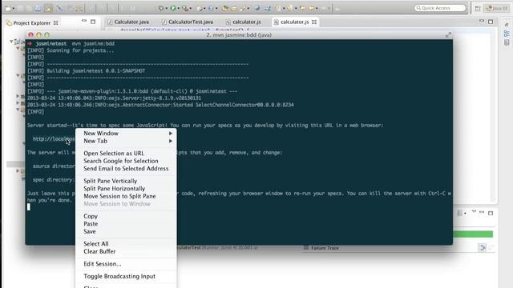Click the compare result icon beside Failure Trace
Image resolution: width=513 pixels, height=288 pixels.
[x=482, y=248]
